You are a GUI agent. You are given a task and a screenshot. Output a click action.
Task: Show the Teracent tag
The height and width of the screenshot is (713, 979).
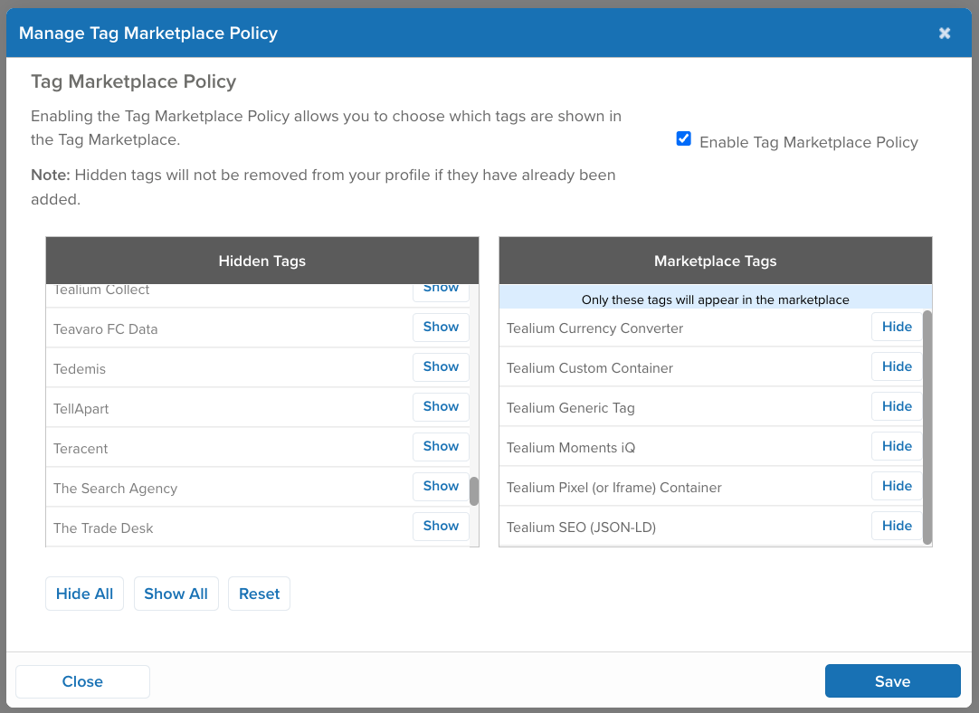coord(441,446)
